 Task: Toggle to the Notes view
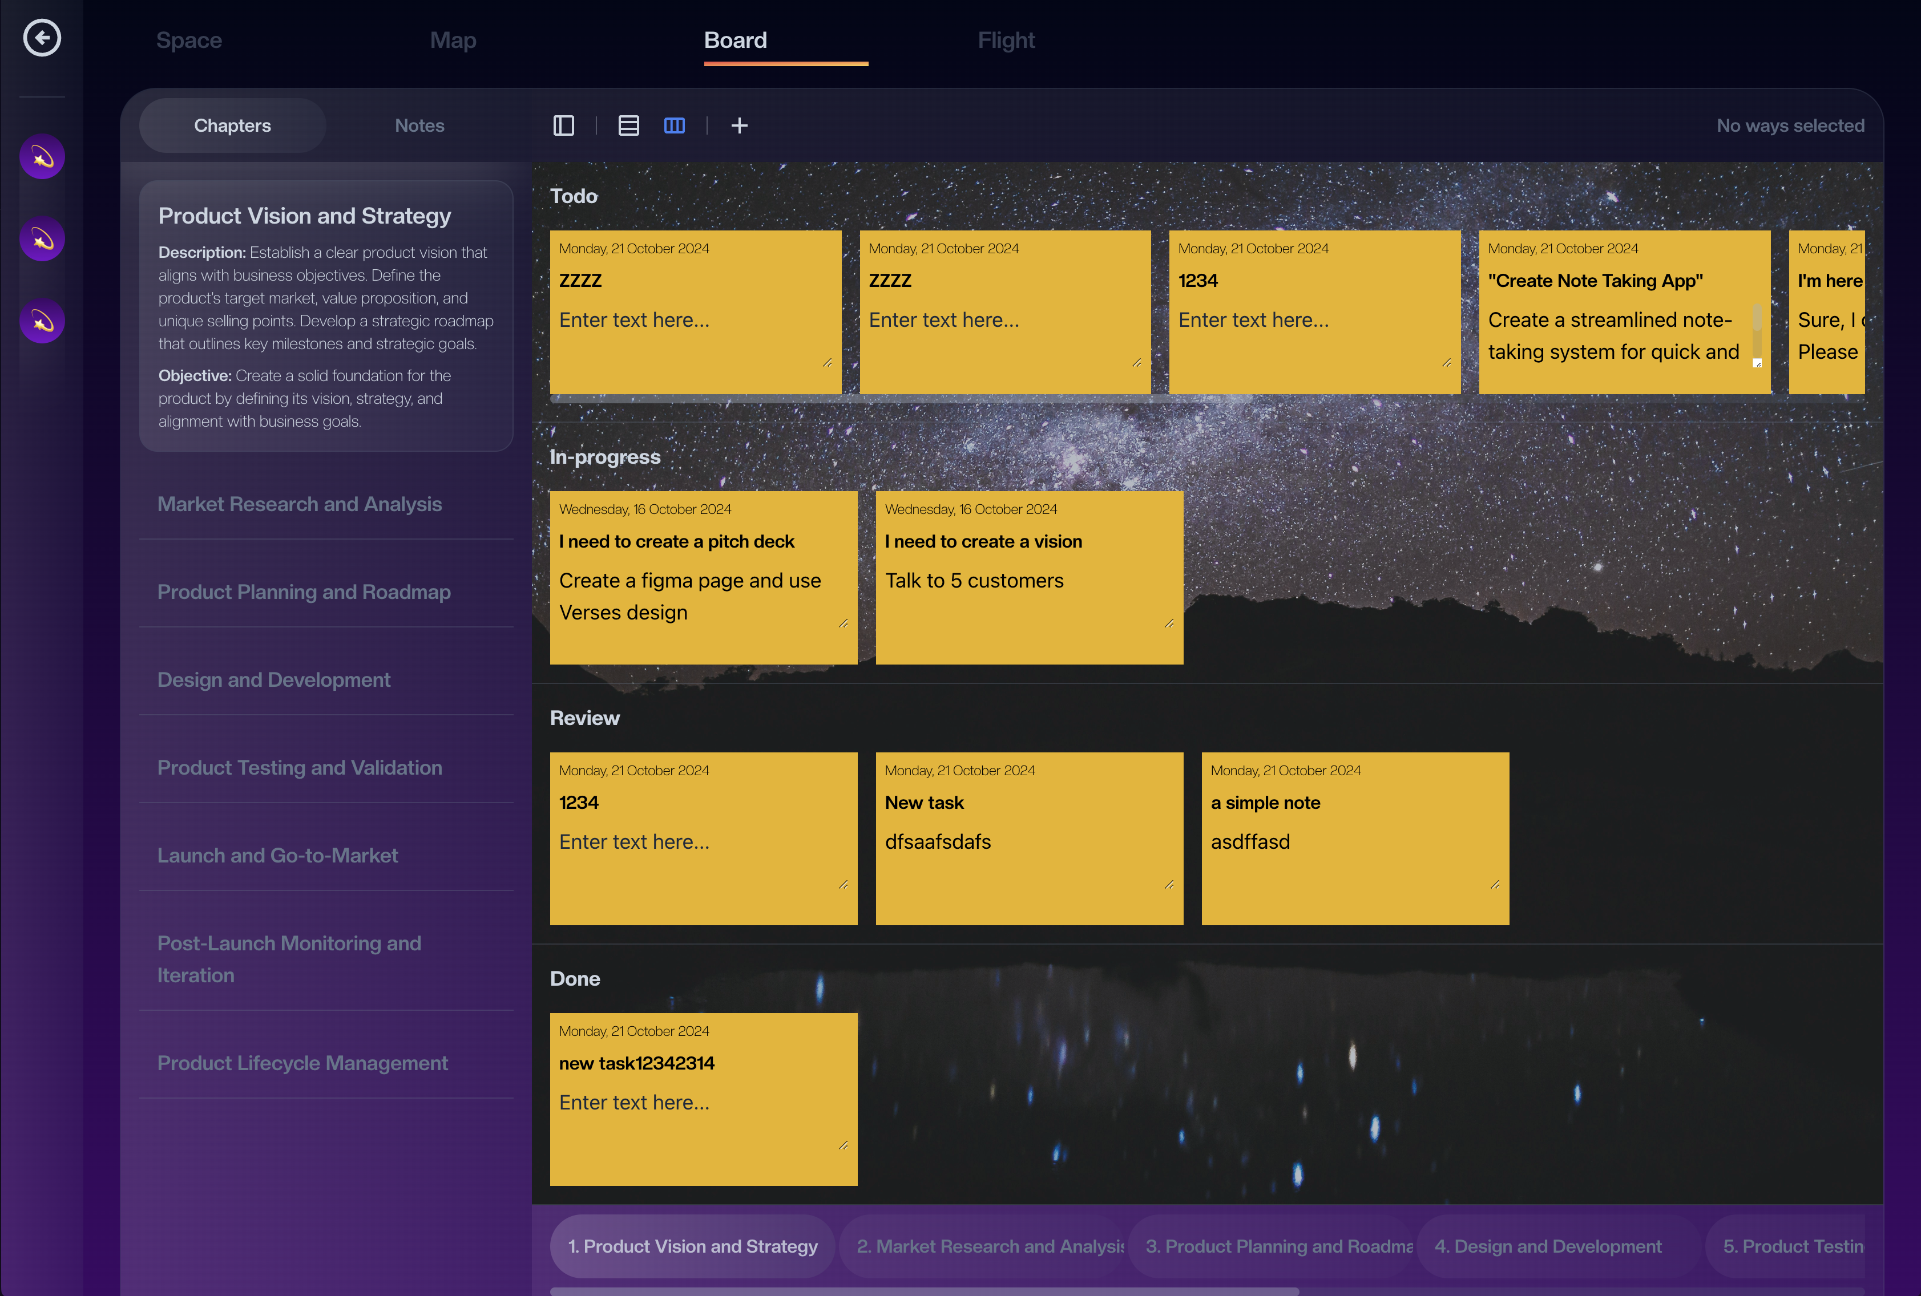coord(419,125)
